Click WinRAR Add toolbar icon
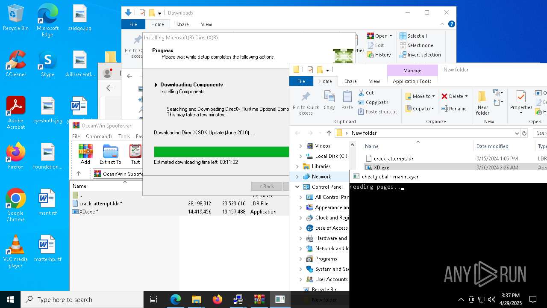Viewport: 547px width, 308px height. click(85, 154)
